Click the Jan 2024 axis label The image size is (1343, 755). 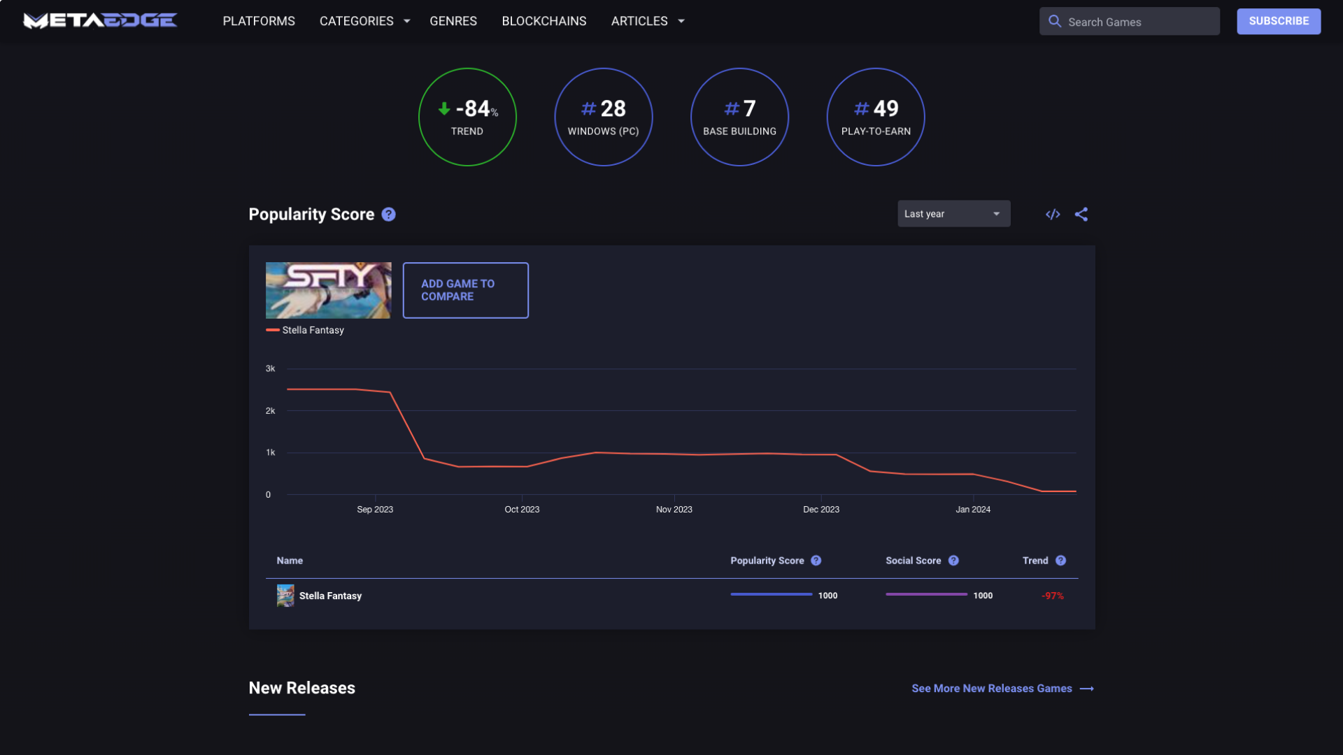(x=973, y=510)
